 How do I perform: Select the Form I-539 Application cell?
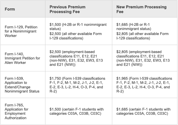point(23,85)
